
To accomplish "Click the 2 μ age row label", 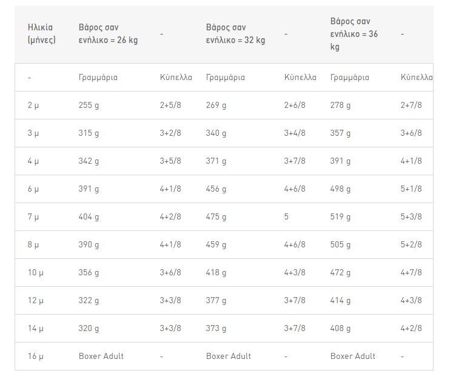I will (x=33, y=105).
